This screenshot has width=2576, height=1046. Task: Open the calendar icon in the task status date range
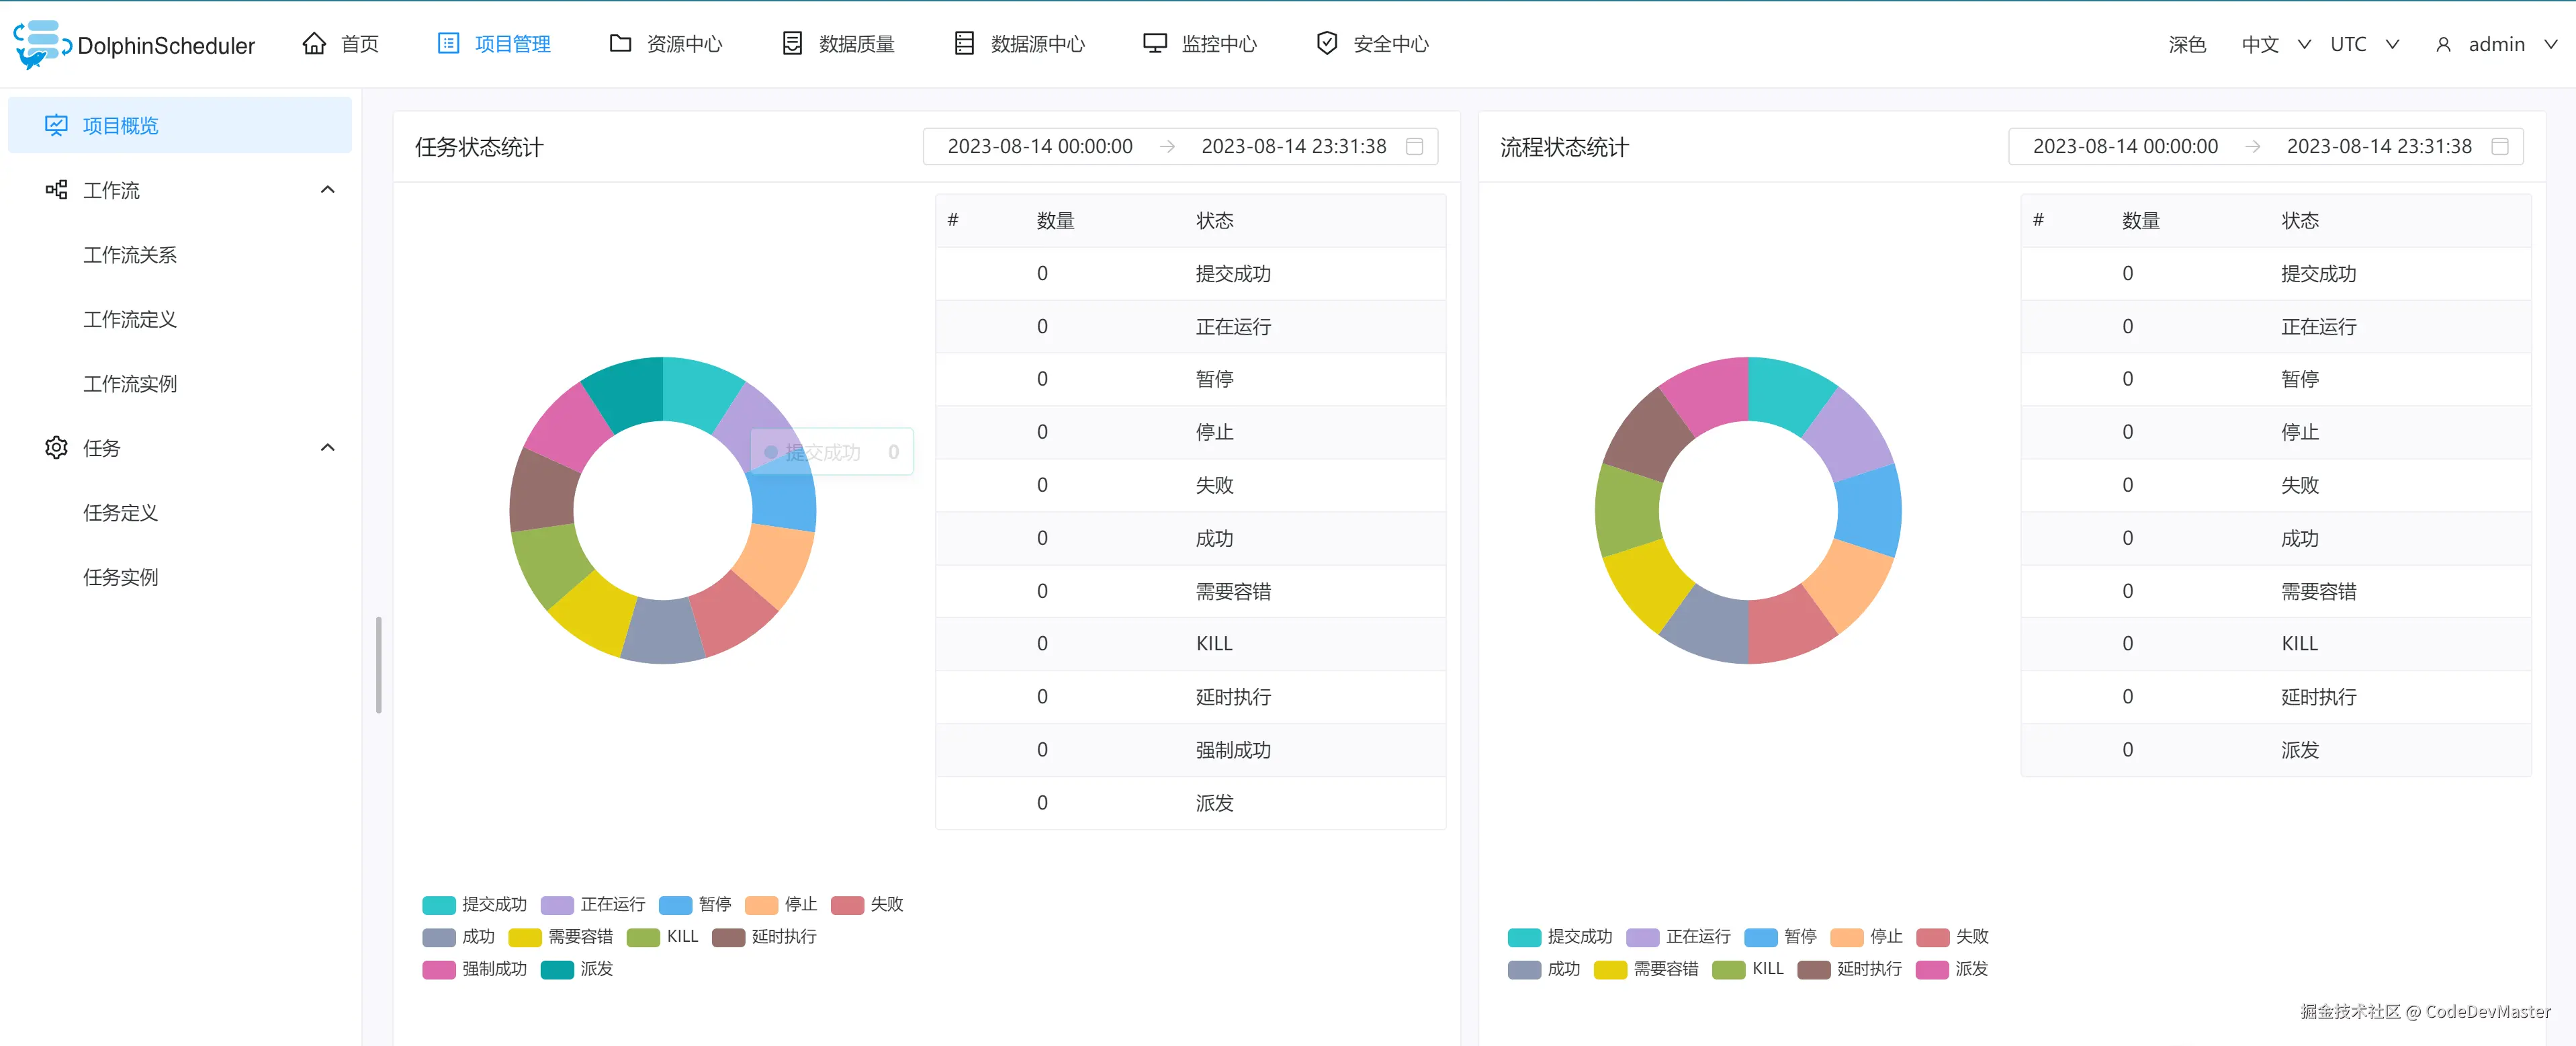tap(1414, 147)
